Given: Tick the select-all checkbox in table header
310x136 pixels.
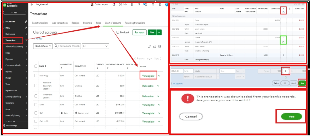Looking at the screenshot, I should 36,66.
